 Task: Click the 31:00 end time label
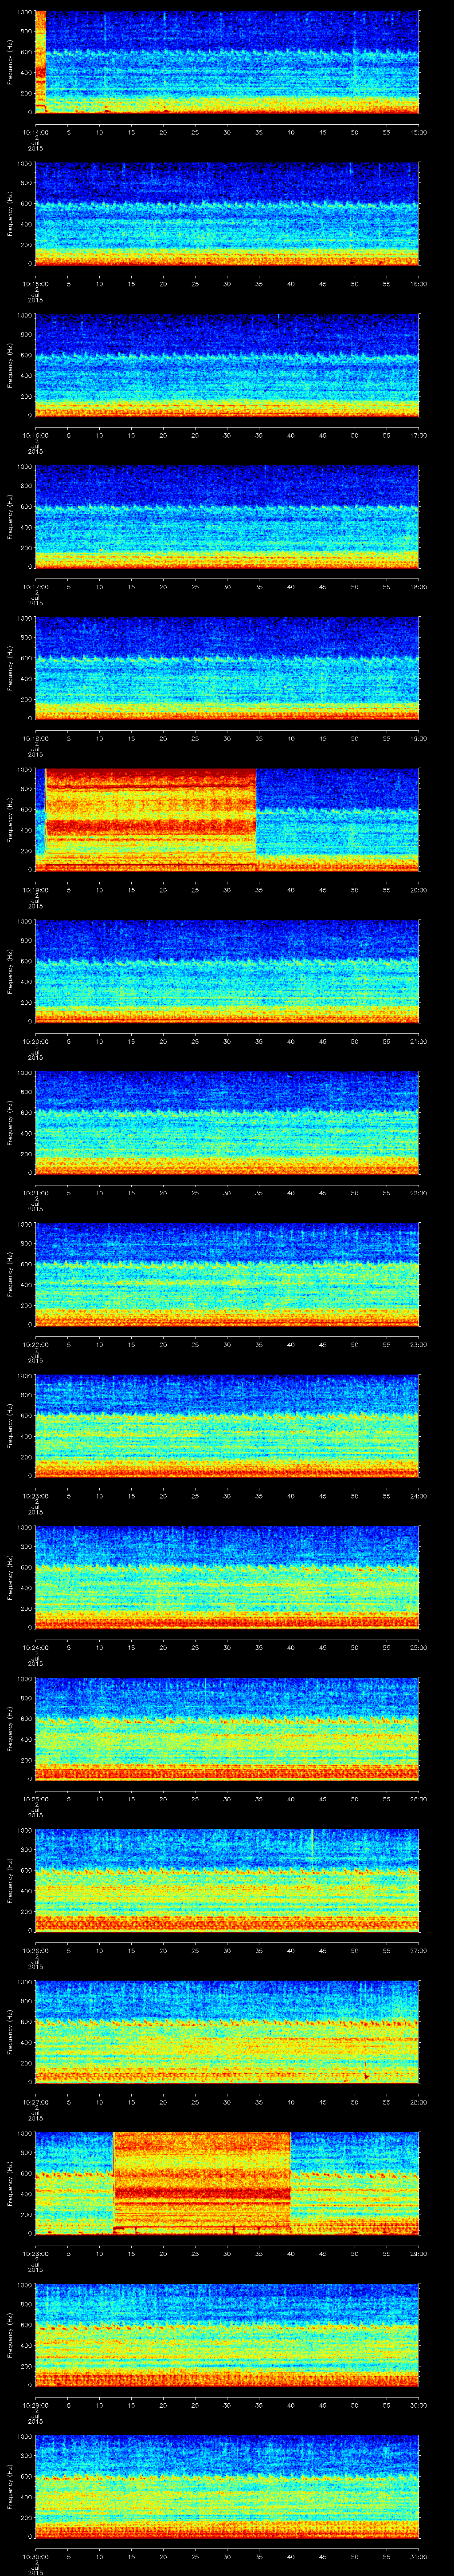(x=419, y=2556)
